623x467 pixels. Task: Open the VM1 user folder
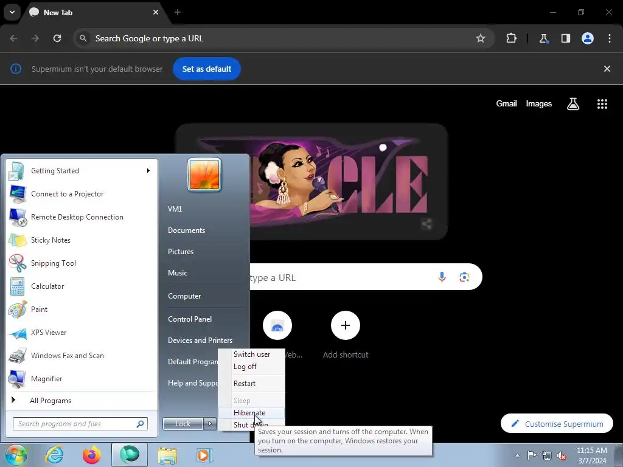pos(175,209)
